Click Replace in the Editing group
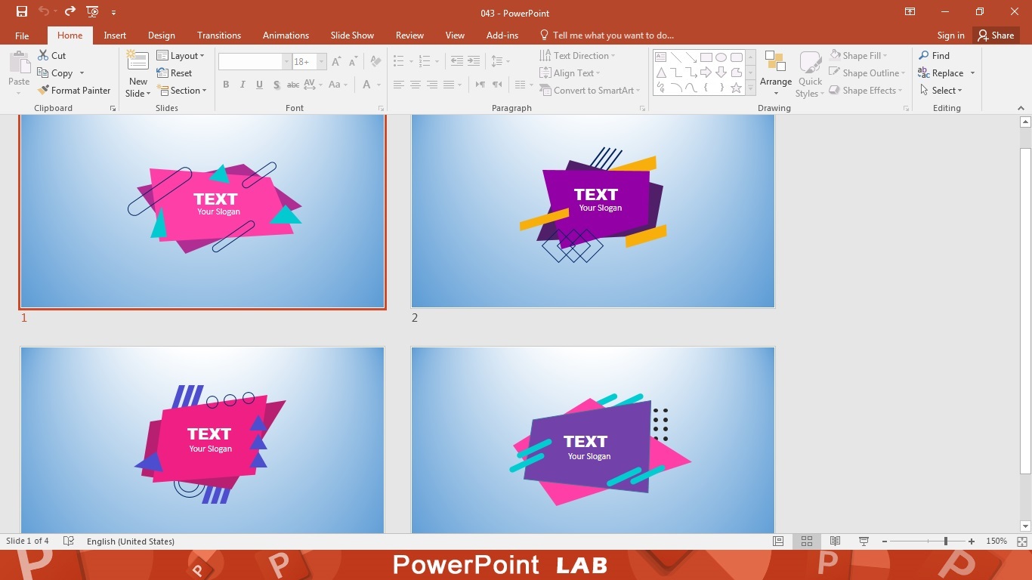 [941, 72]
